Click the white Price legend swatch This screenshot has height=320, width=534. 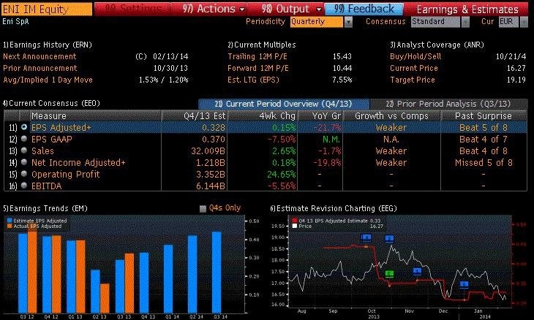click(295, 226)
